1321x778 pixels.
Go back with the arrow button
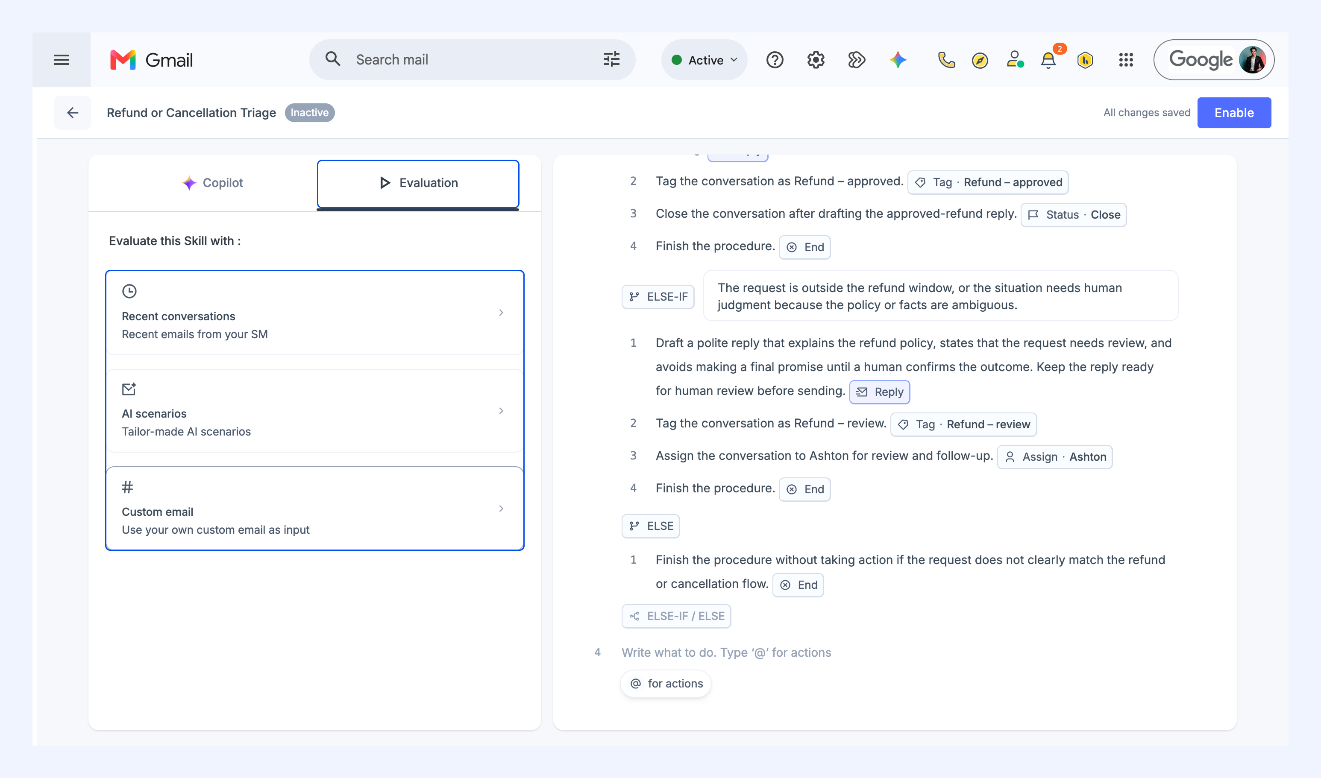(72, 113)
